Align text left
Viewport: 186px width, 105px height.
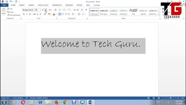(x=60, y=14)
